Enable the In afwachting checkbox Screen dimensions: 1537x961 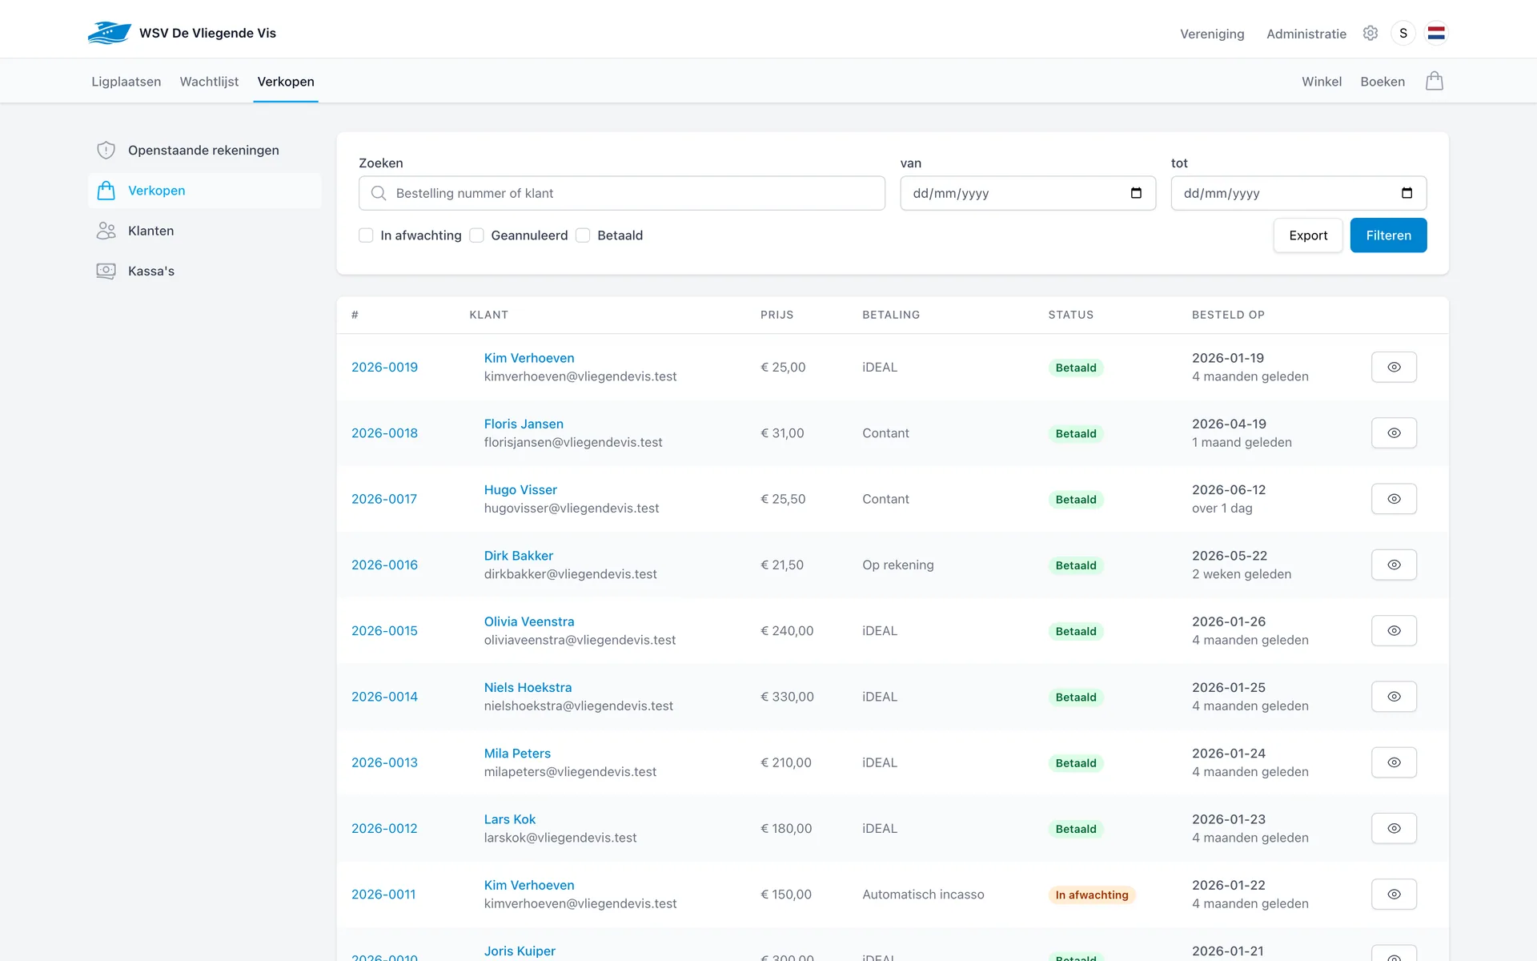[x=366, y=235]
